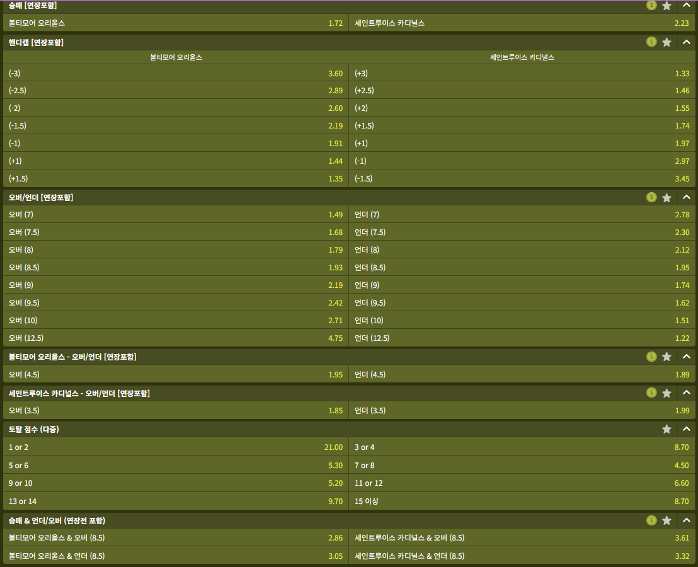This screenshot has height=567, width=698.
Task: Favorite the 승패 [연장포함] market star
Action: pyautogui.click(x=667, y=6)
